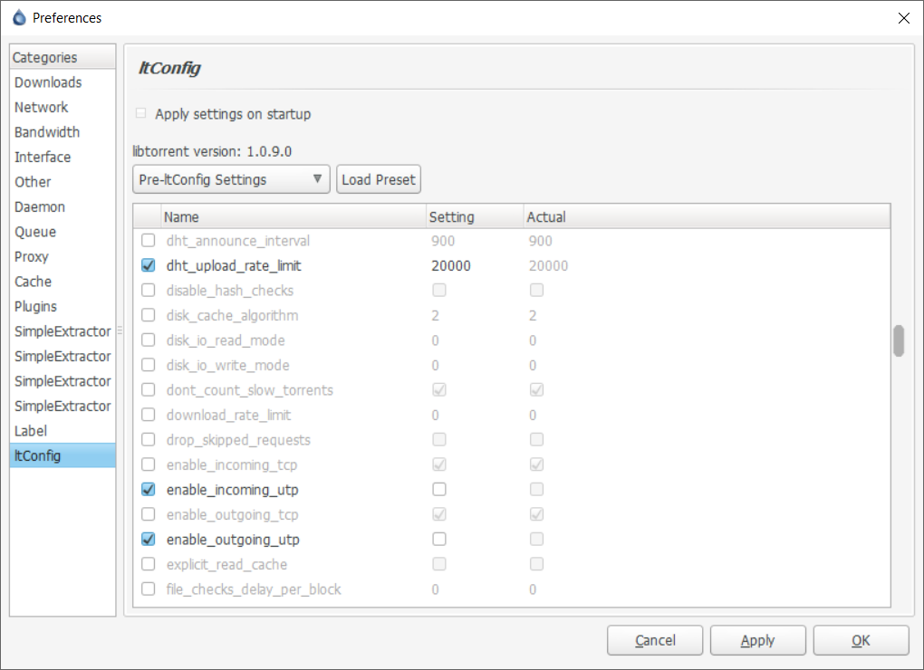Image resolution: width=924 pixels, height=670 pixels.
Task: Click Apply to confirm changes
Action: point(757,640)
